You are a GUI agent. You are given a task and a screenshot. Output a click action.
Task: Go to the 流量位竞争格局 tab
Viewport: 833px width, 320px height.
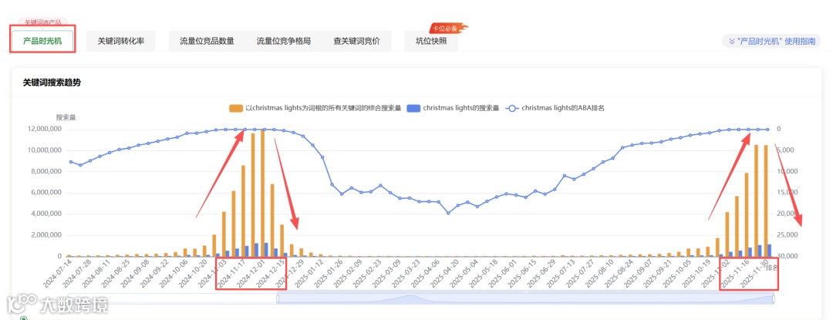click(284, 41)
